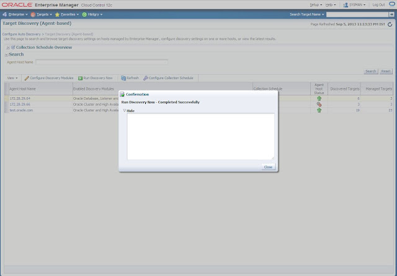
Task: Open the Favorites menu
Action: (67, 14)
